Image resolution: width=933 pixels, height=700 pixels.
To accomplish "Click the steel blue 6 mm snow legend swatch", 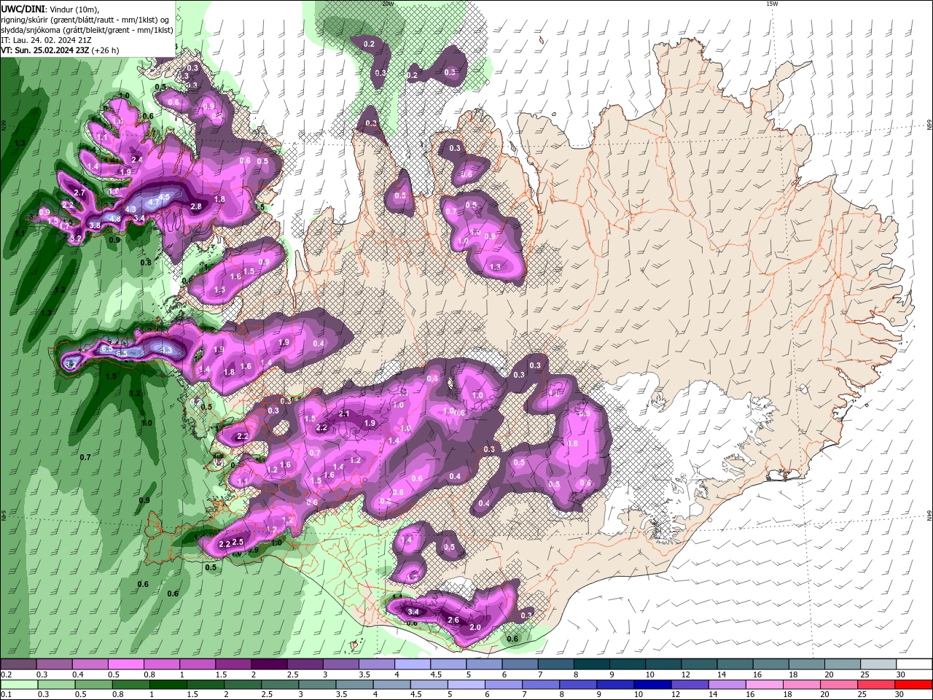I will pyautogui.click(x=520, y=664).
